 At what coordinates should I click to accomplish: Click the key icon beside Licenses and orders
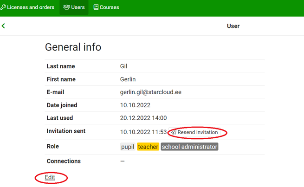coord(3,7)
